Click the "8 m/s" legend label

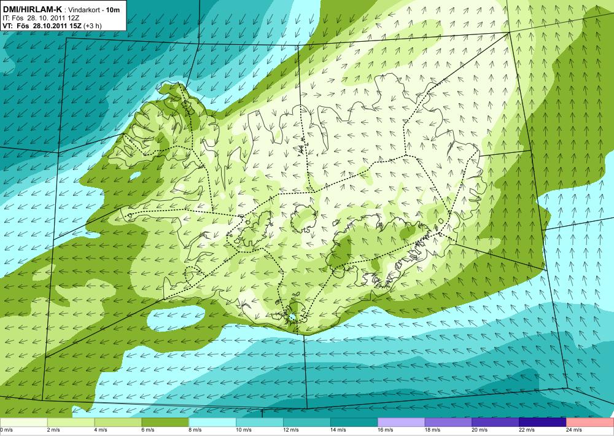195,430
